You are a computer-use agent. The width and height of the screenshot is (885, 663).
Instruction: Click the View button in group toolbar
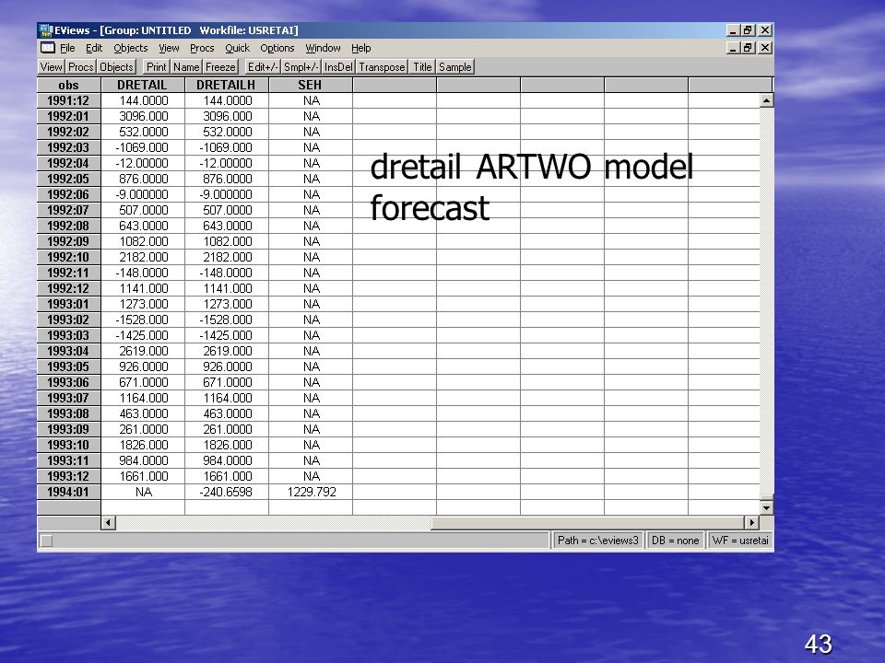tap(52, 67)
